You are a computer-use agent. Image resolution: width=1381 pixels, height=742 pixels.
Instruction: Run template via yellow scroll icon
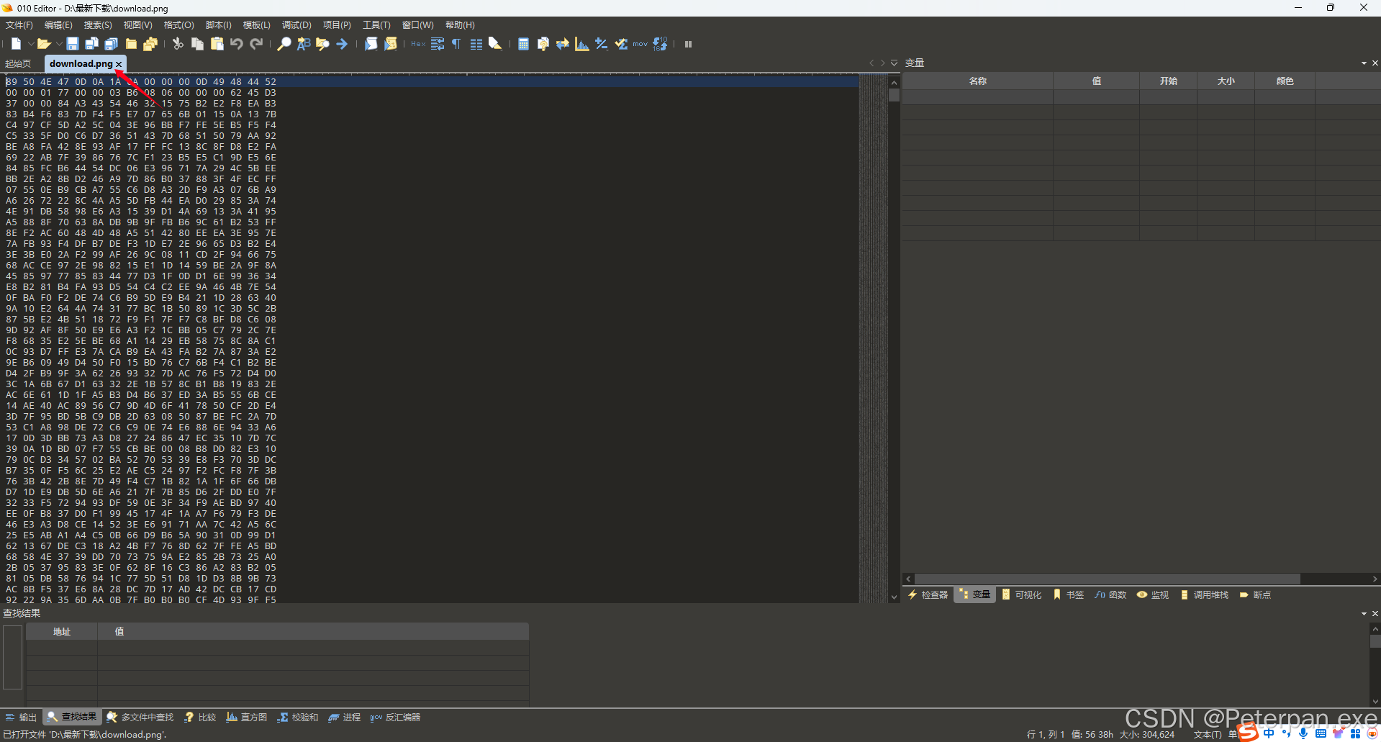tap(390, 44)
